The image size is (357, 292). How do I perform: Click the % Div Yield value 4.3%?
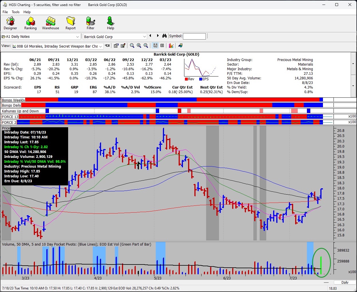tap(309, 87)
